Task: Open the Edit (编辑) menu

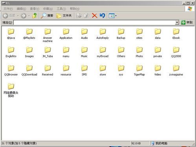Action: click(21, 9)
